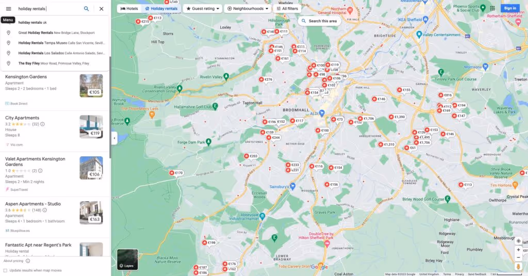Click Hallamshire Golf Club marker

pos(215,106)
